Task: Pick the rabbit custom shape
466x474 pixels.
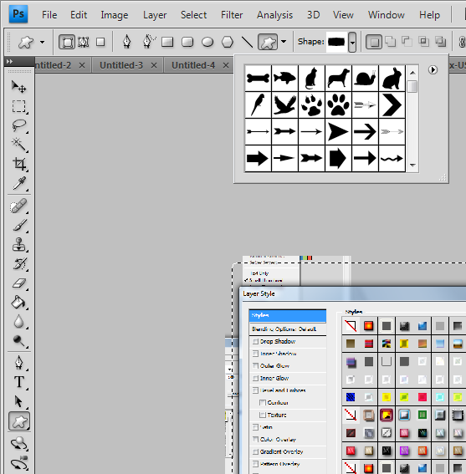Action: click(392, 78)
